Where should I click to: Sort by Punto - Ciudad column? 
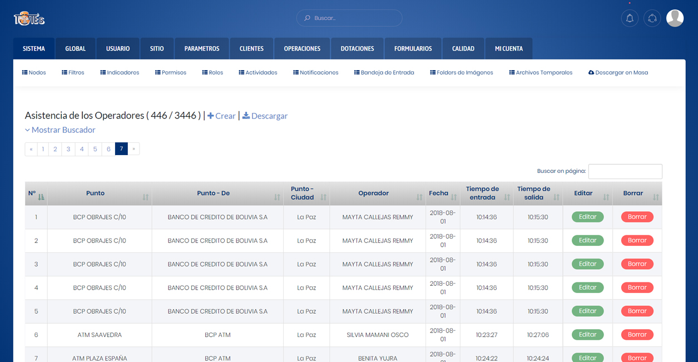pyautogui.click(x=323, y=197)
